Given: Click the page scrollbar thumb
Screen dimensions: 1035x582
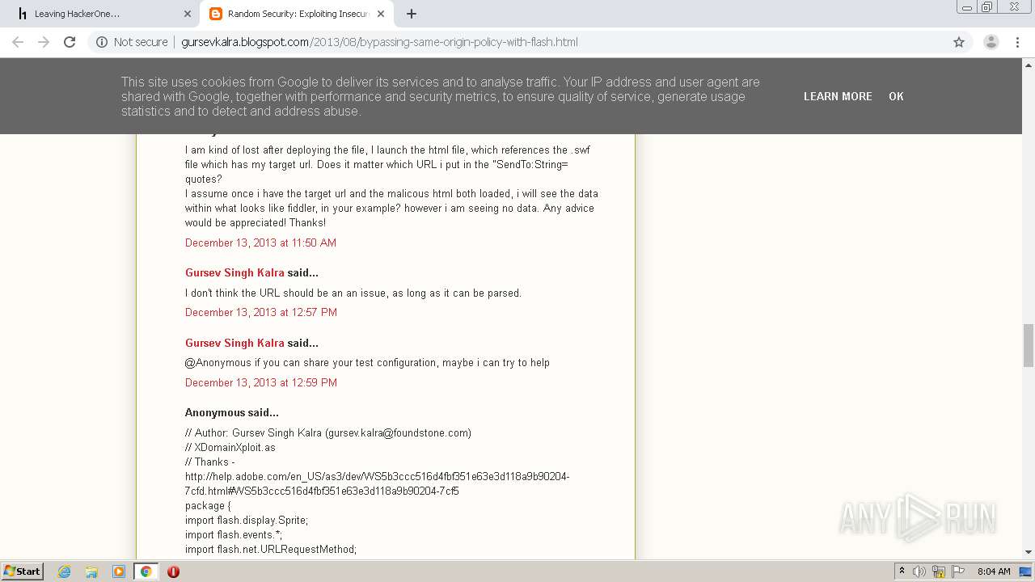Looking at the screenshot, I should (x=1029, y=345).
